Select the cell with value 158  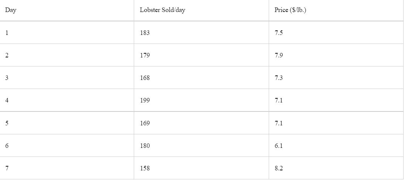(x=201, y=168)
